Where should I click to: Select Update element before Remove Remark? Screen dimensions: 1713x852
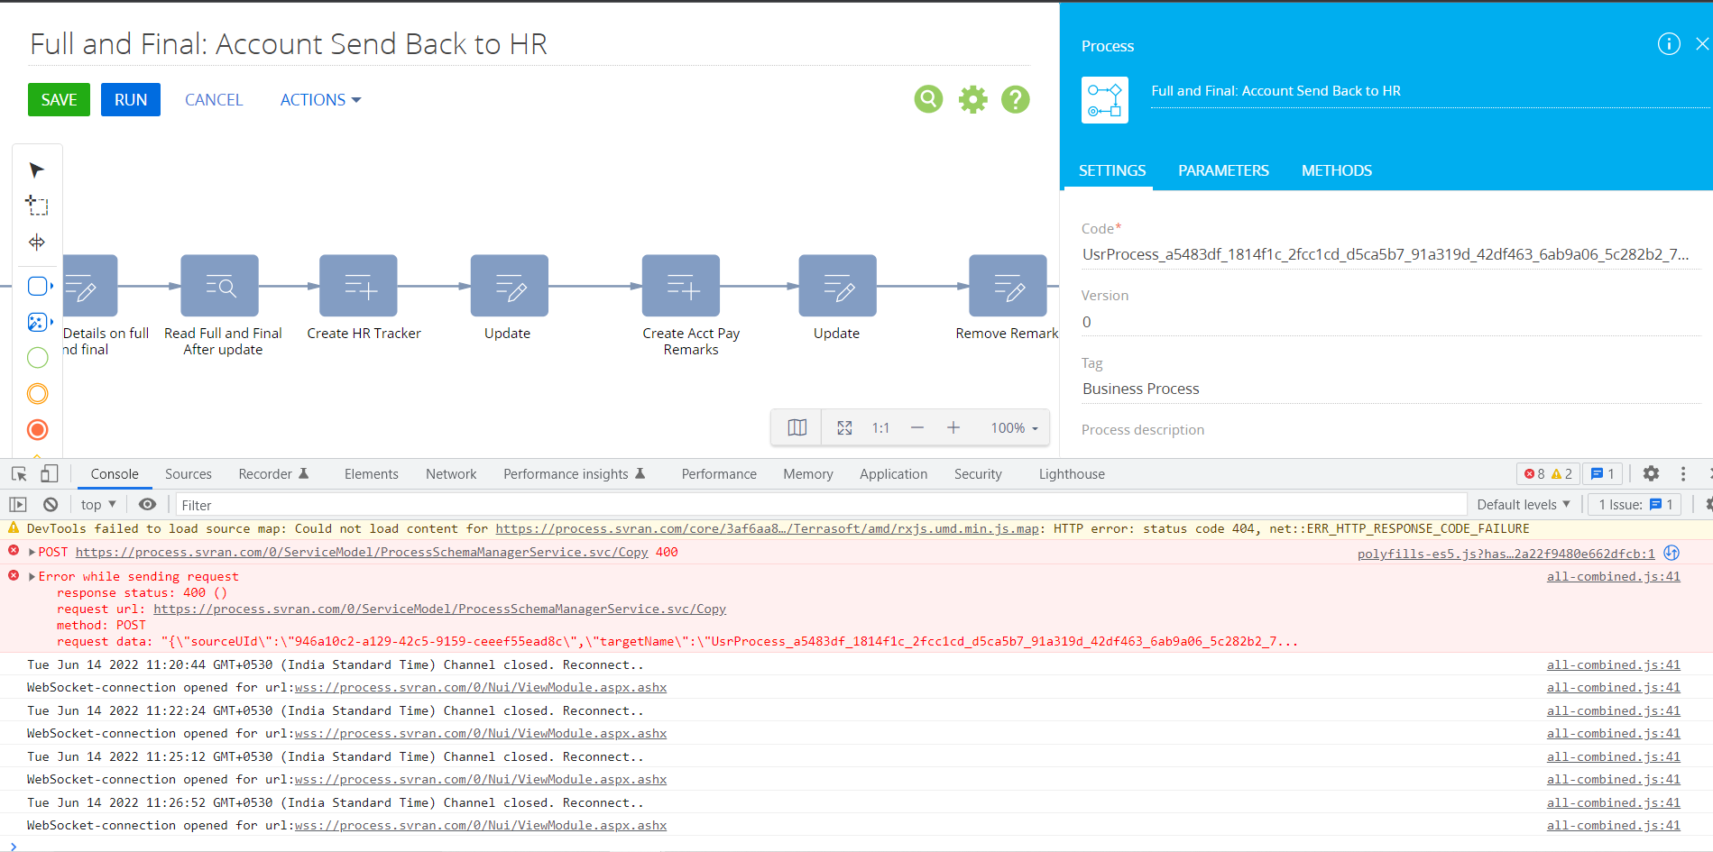point(838,285)
